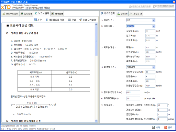Click the 해석단면 tab icon
The height and width of the screenshot is (132, 176).
(53, 14)
